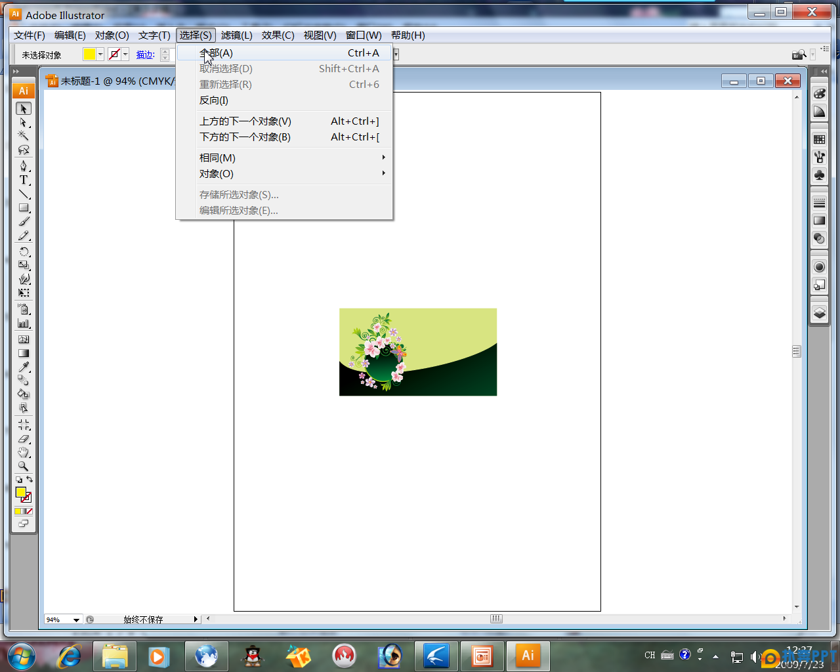
Task: Change screen mode at toolbar bottom
Action: pyautogui.click(x=24, y=524)
